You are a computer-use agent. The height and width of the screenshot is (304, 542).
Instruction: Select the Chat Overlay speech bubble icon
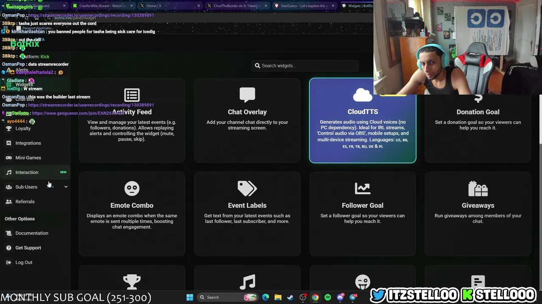click(x=247, y=95)
